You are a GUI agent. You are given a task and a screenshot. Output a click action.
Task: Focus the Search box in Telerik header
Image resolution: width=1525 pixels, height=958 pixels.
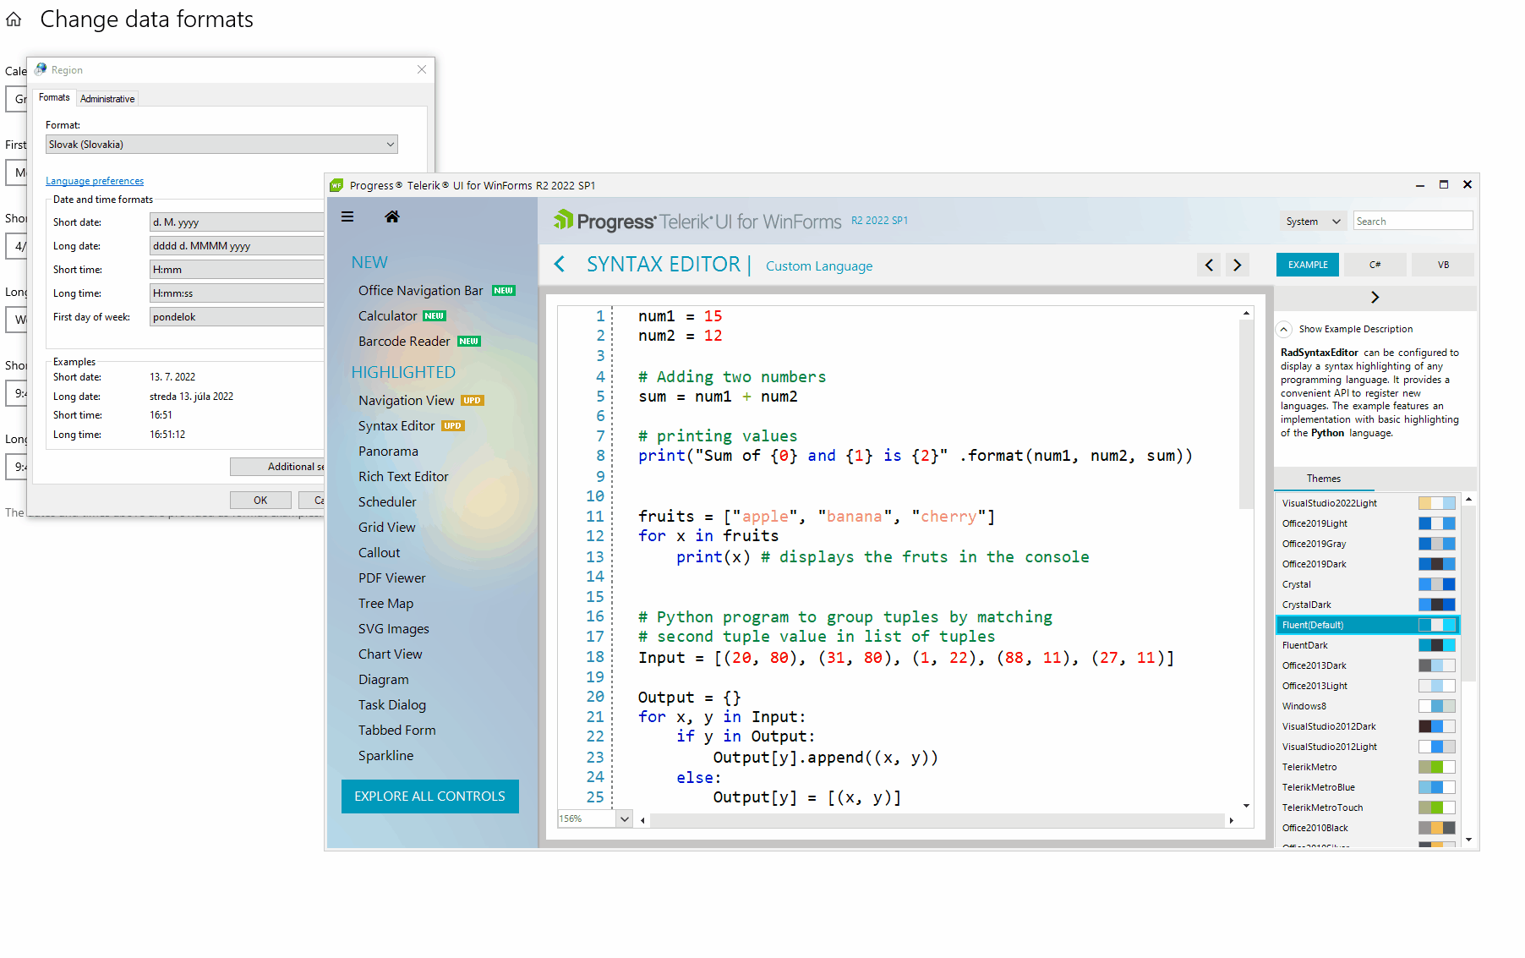[x=1413, y=222]
